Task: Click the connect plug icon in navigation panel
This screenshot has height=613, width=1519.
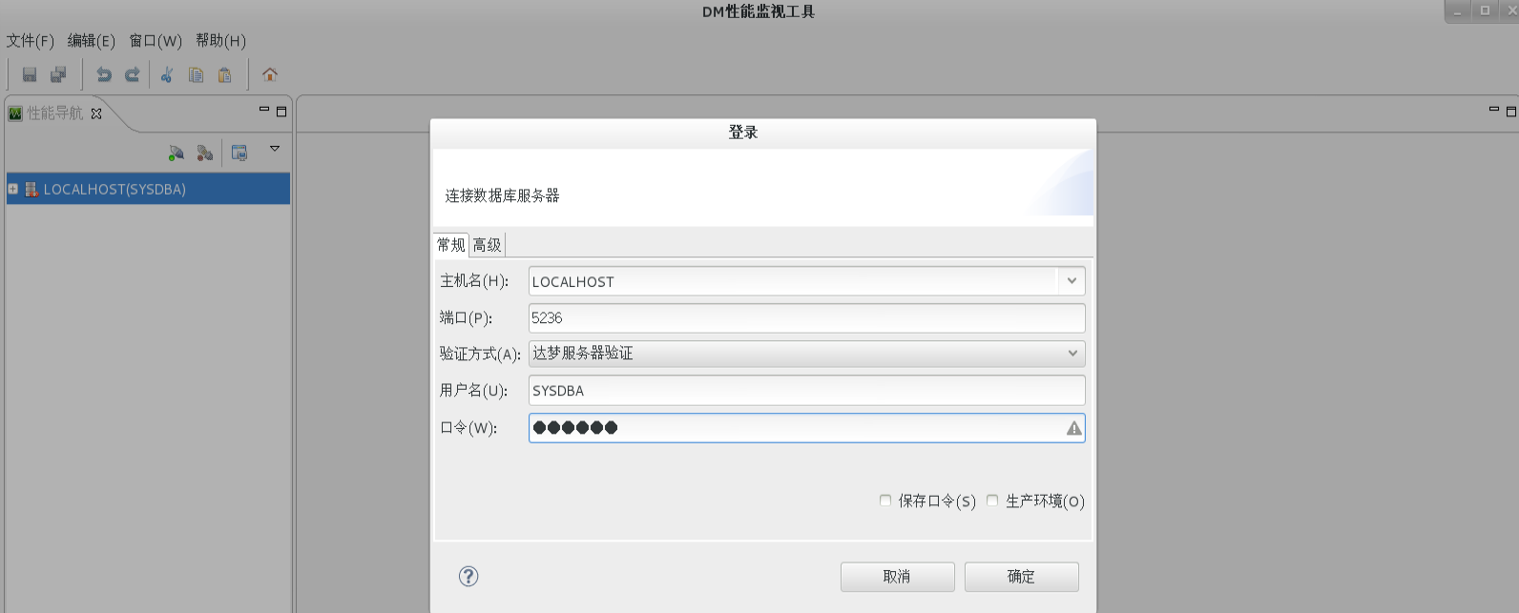Action: click(176, 153)
